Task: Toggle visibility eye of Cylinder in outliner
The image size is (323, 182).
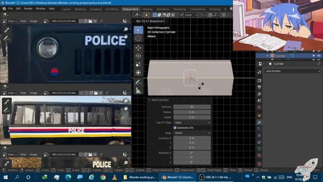Action: coord(319,56)
